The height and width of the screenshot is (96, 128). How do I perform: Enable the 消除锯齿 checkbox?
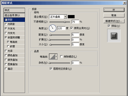pyautogui.click(x=61, y=57)
